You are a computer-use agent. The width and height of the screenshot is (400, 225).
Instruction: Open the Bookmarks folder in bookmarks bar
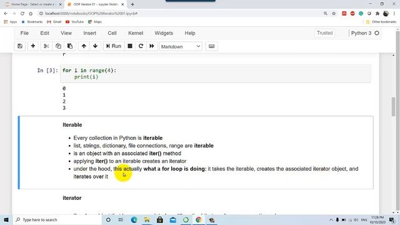(32, 22)
